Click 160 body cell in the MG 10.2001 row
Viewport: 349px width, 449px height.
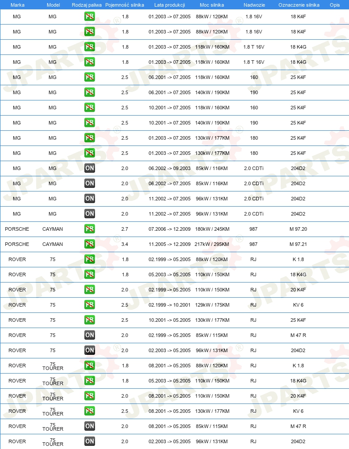[x=254, y=108]
